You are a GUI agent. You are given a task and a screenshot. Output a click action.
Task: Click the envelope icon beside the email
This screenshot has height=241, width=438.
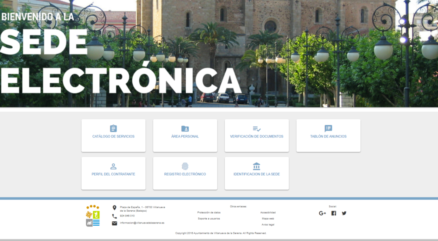pyautogui.click(x=115, y=223)
